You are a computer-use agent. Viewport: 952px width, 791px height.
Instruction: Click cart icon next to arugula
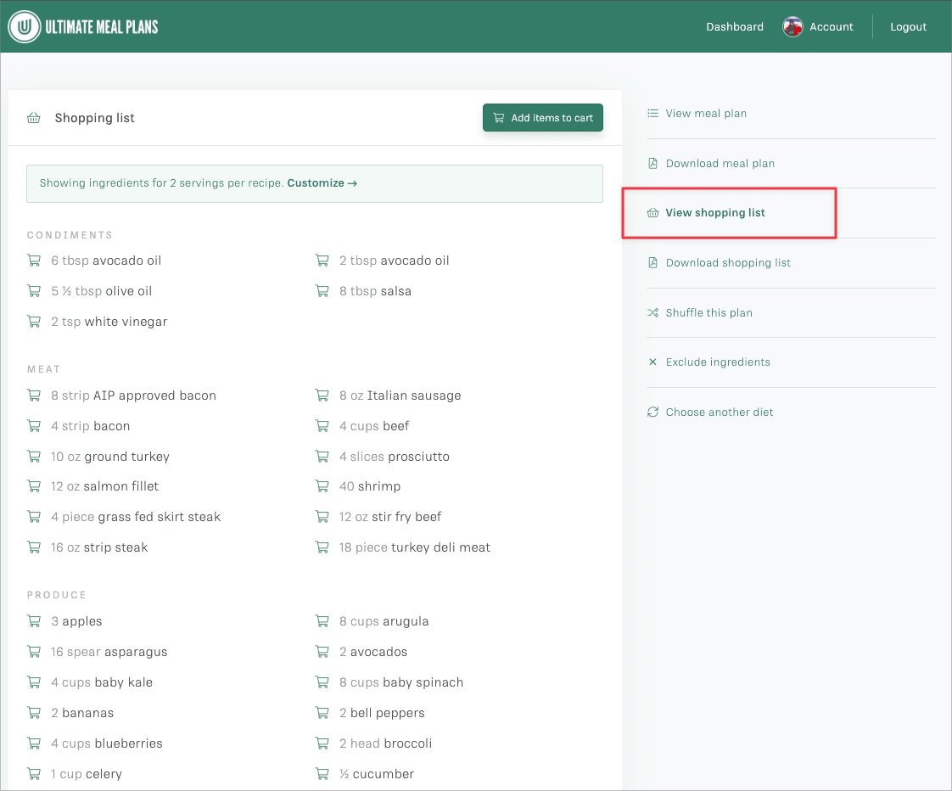click(322, 621)
